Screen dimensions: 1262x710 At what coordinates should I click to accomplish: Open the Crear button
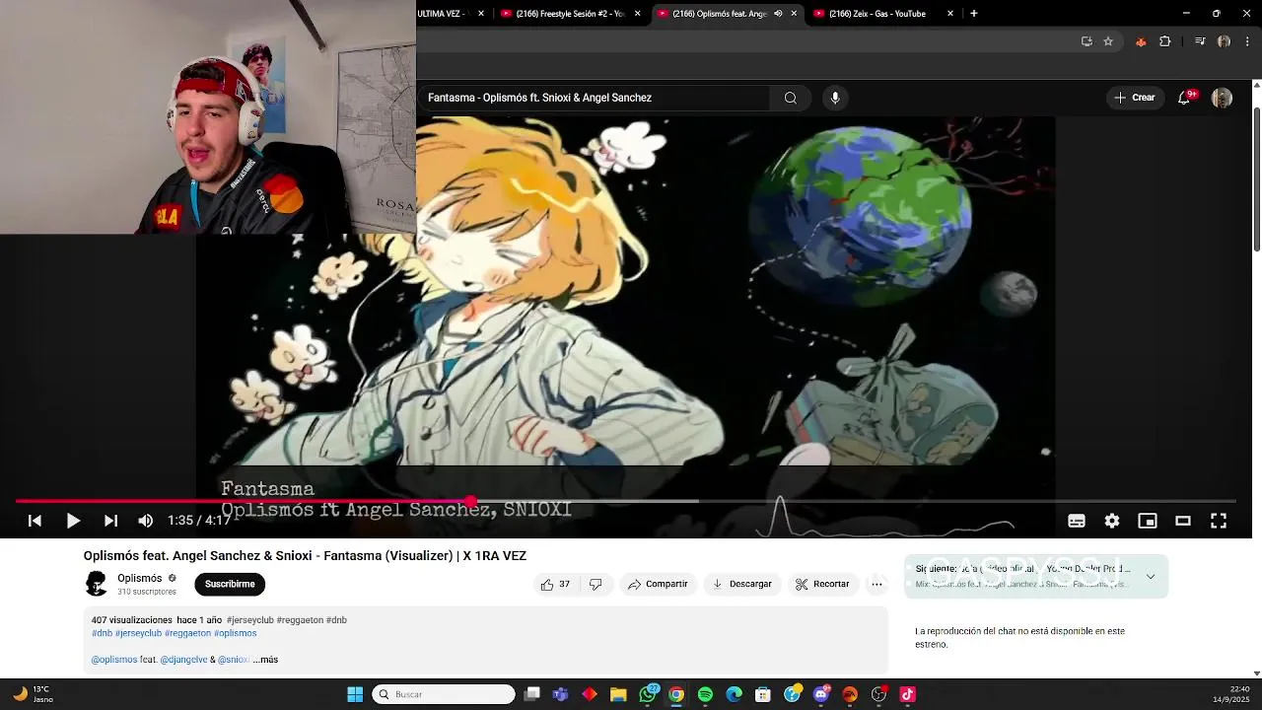(1134, 98)
